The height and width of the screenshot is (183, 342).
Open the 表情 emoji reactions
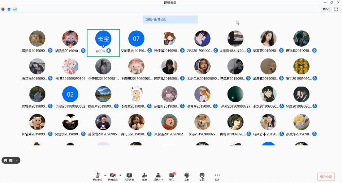202,176
